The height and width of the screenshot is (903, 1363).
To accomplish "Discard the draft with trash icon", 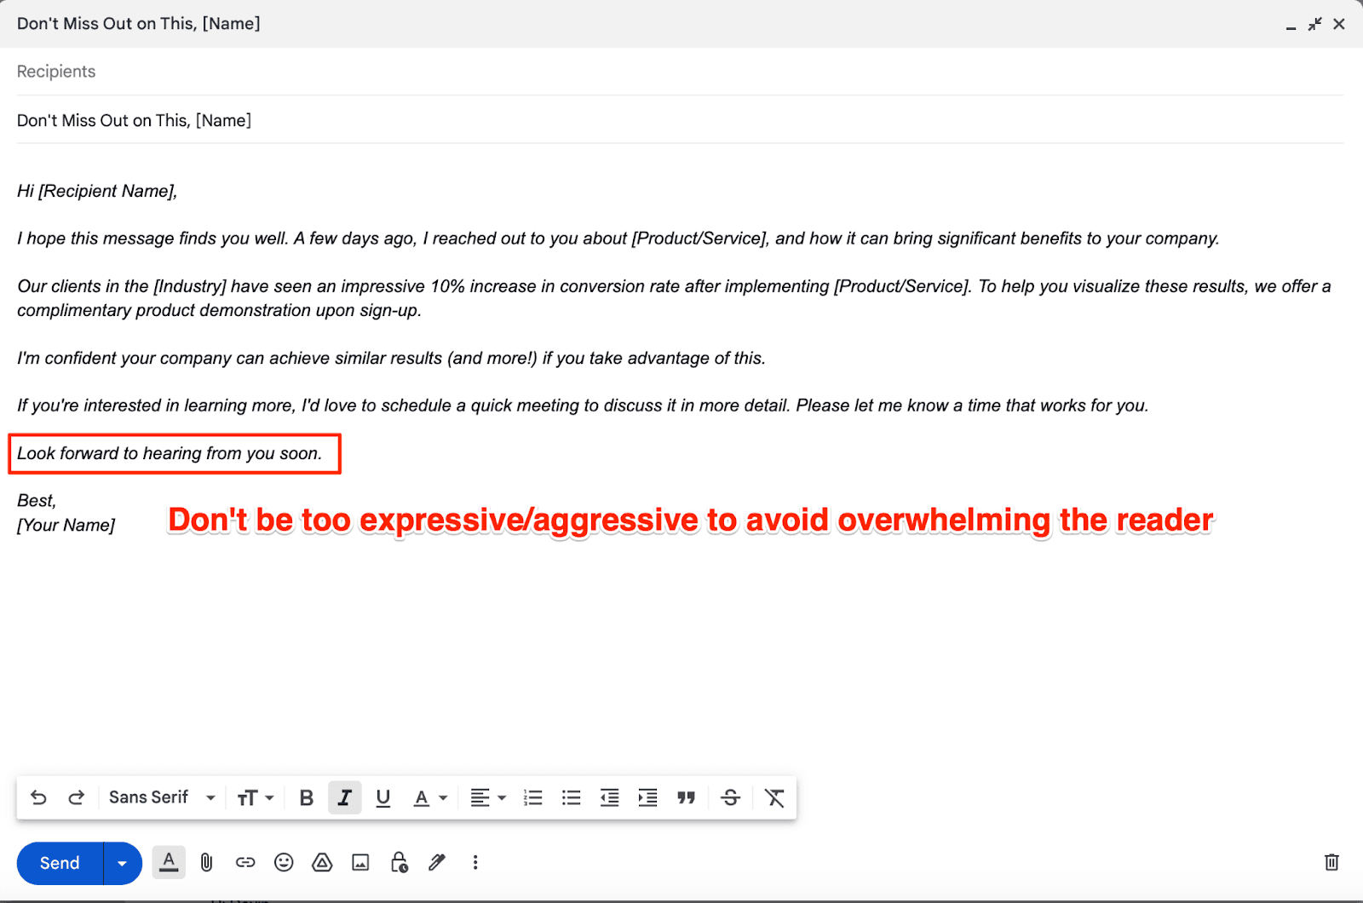I will (1332, 862).
